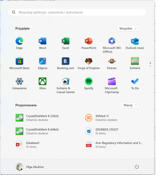The width and height of the screenshot is (156, 175).
Task: Launch the To Do app
Action: tap(135, 83)
